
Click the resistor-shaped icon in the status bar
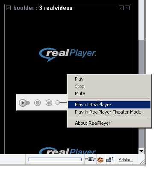[91, 159]
